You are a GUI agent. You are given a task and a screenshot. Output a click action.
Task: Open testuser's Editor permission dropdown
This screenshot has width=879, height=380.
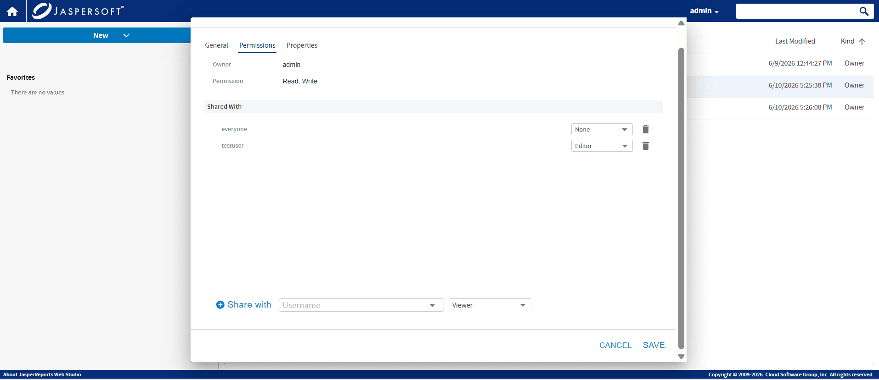click(602, 146)
